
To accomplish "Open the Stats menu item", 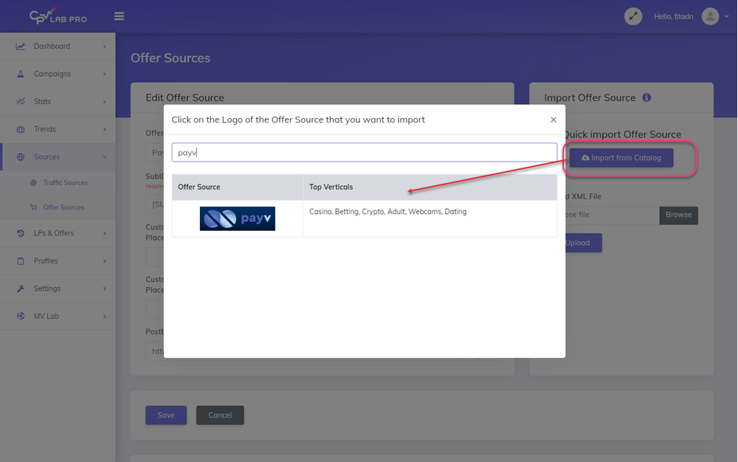I will [x=58, y=102].
